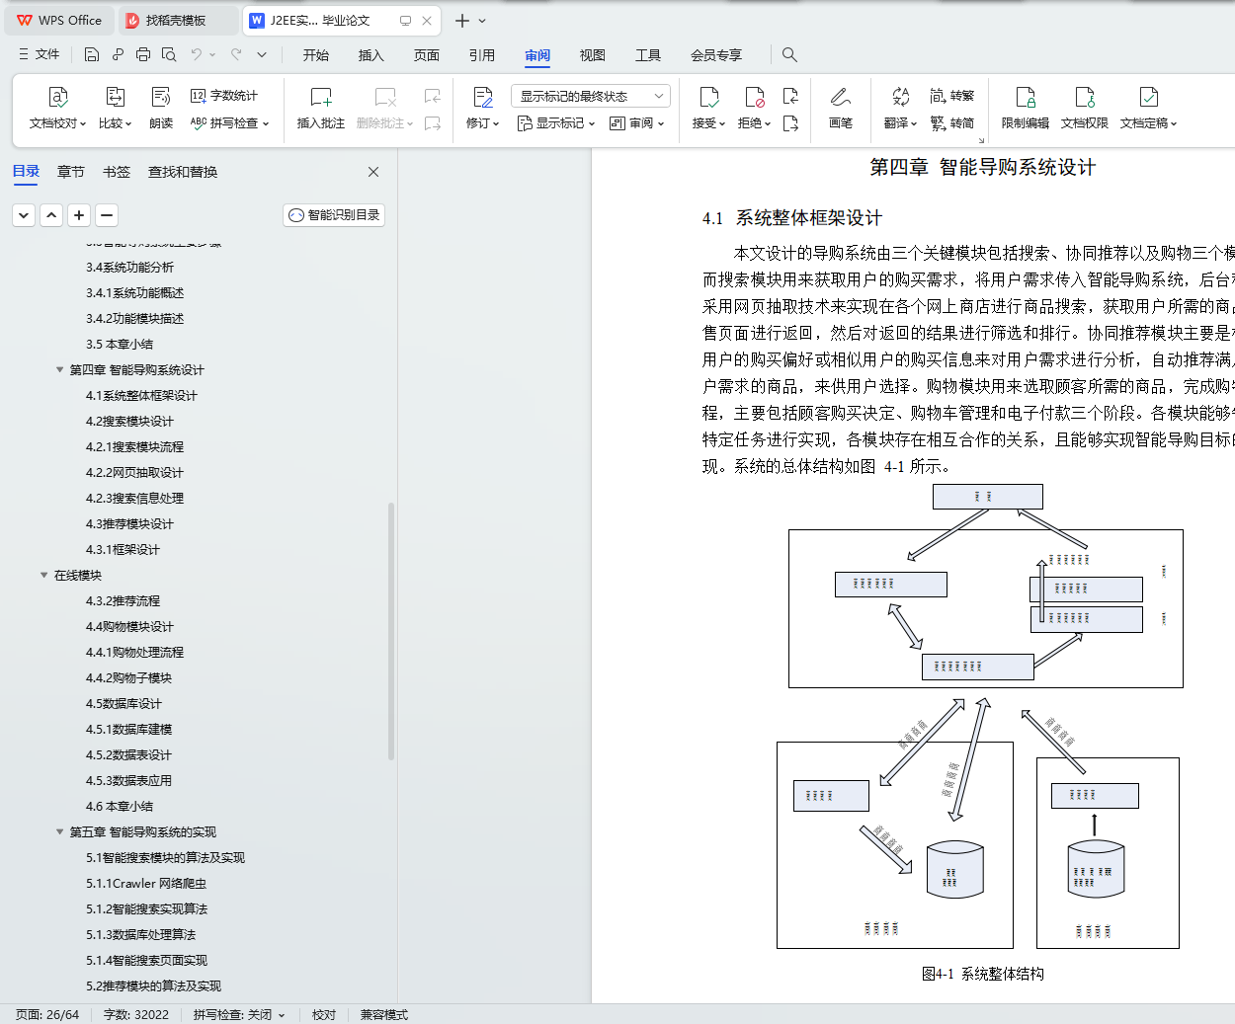
Task: Open the 修订 dropdown arrow
Action: pos(496,123)
